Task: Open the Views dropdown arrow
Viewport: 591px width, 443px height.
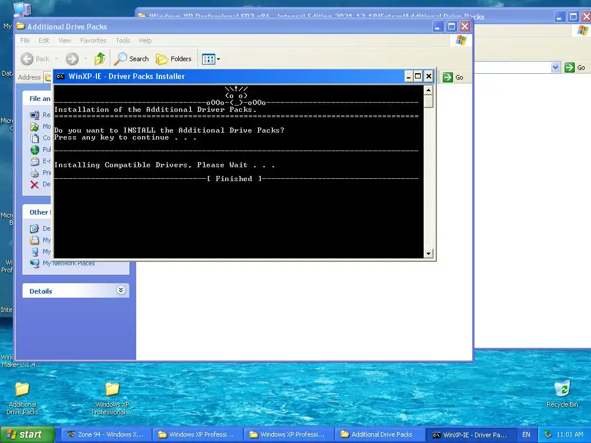Action: (218, 59)
